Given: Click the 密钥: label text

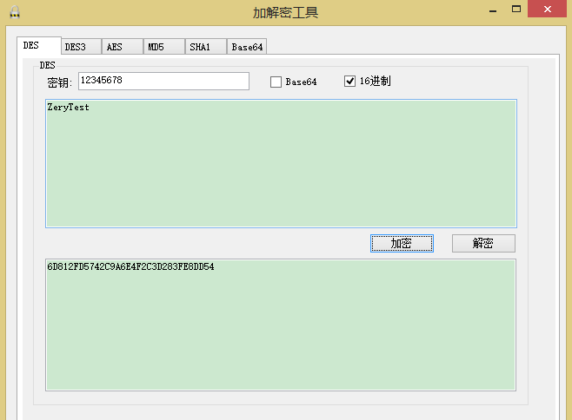Looking at the screenshot, I should point(59,83).
